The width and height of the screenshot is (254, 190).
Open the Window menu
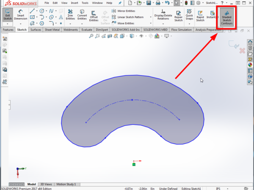97,3
